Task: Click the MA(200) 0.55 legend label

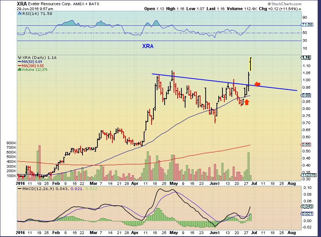Action: (33, 66)
